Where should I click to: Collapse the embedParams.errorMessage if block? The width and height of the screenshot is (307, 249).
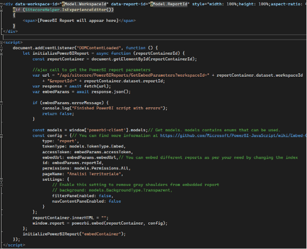pos(1,103)
